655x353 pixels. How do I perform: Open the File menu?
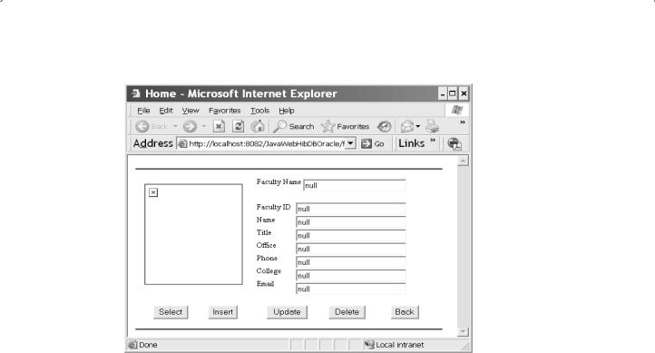(143, 111)
